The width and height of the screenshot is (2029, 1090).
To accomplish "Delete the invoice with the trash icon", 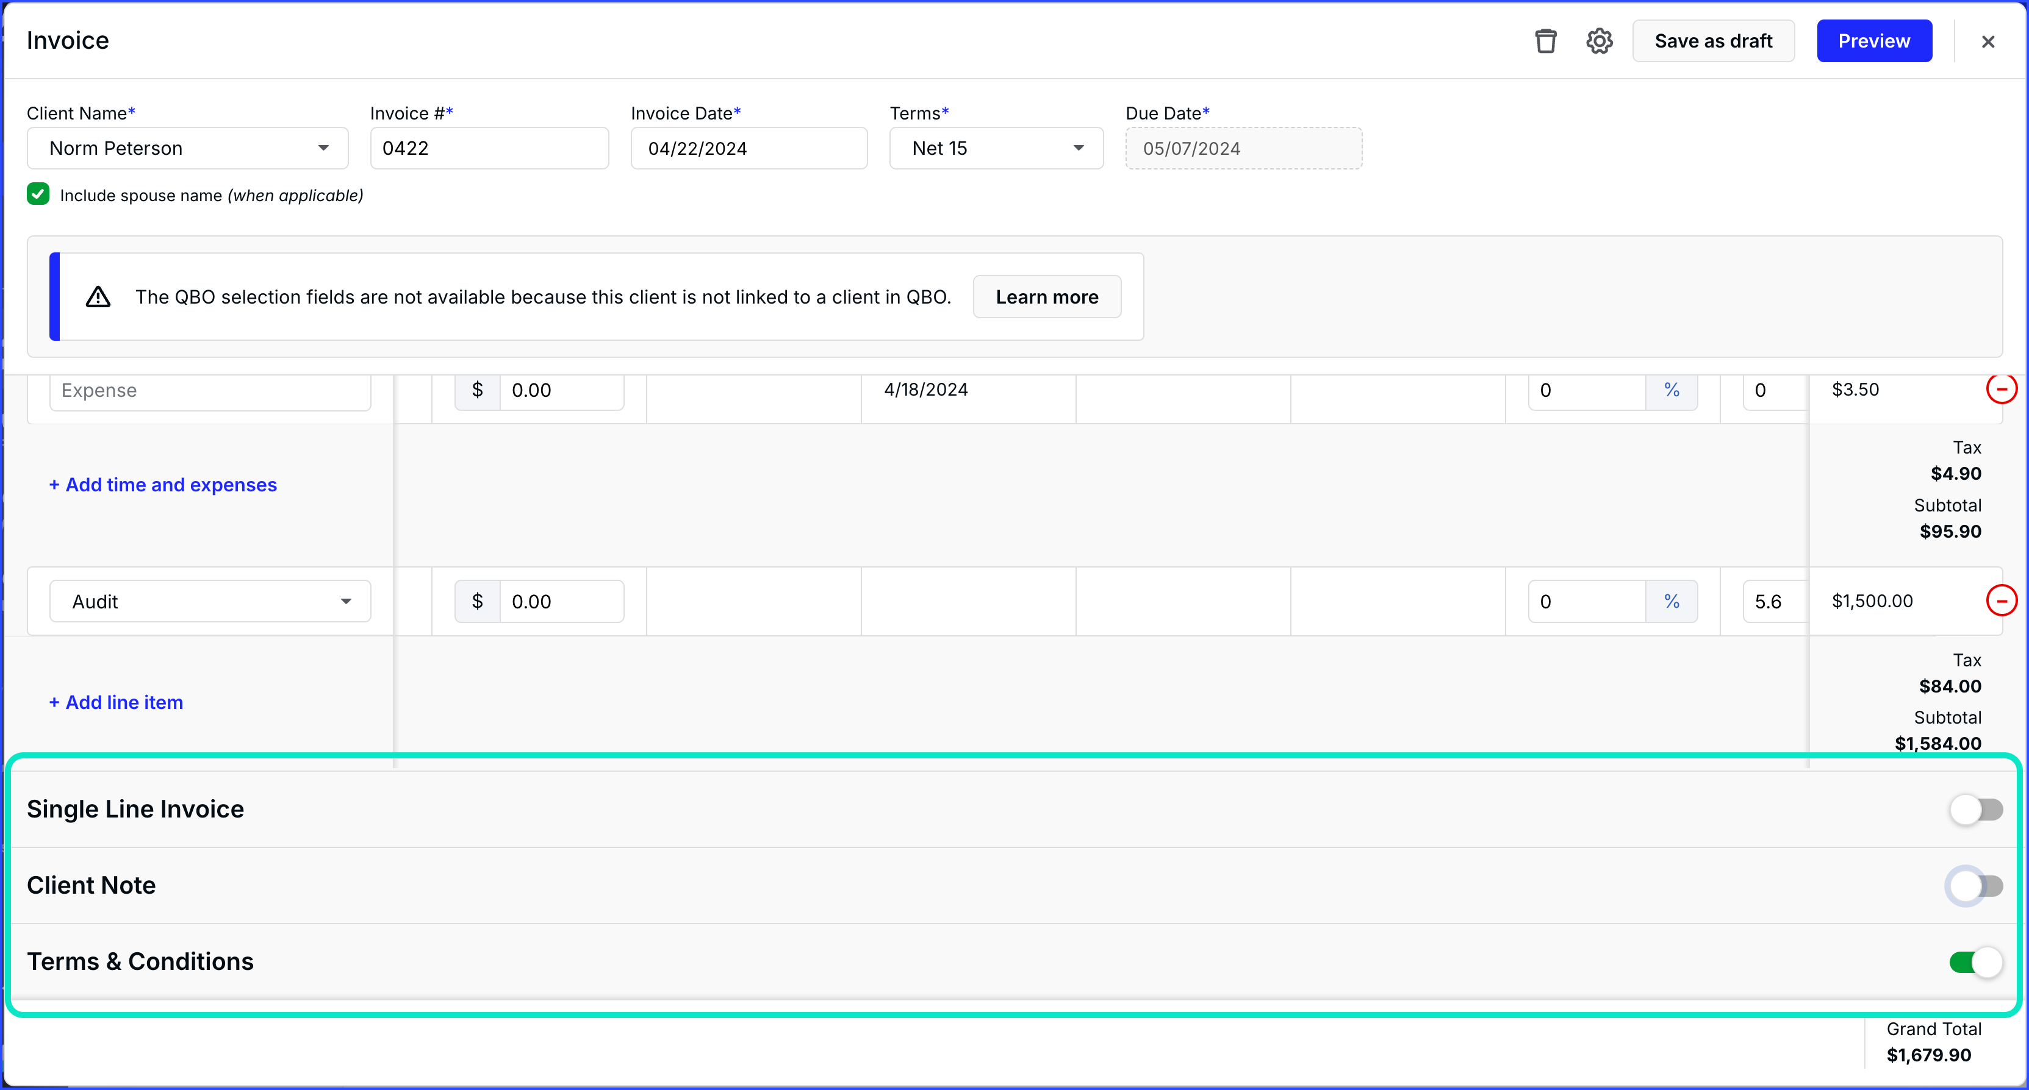I will click(x=1545, y=41).
